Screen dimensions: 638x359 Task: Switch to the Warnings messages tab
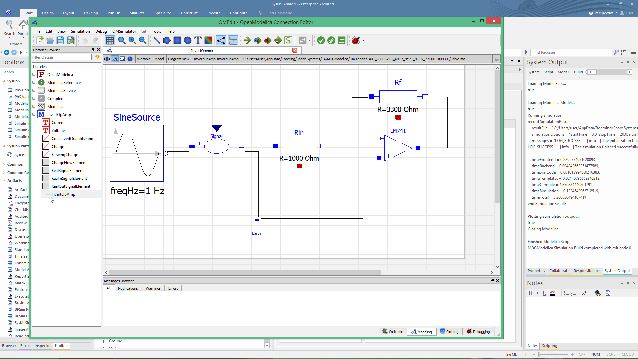tap(153, 288)
